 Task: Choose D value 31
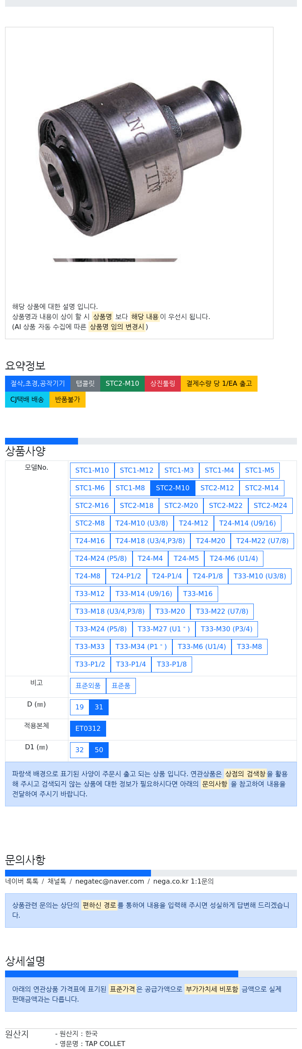pyautogui.click(x=99, y=707)
